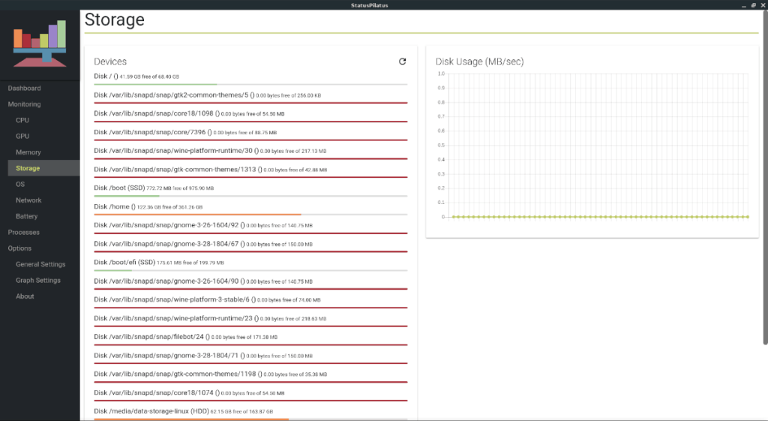Go to CPU monitoring page
The image size is (768, 421).
[22, 120]
